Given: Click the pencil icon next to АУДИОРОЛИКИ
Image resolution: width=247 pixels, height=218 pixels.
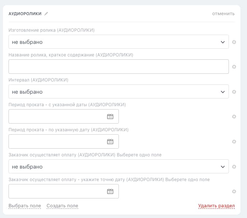Looking at the screenshot, I should pyautogui.click(x=46, y=14).
